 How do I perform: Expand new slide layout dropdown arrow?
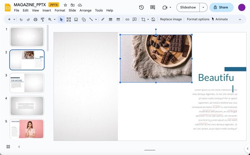point(14,19)
